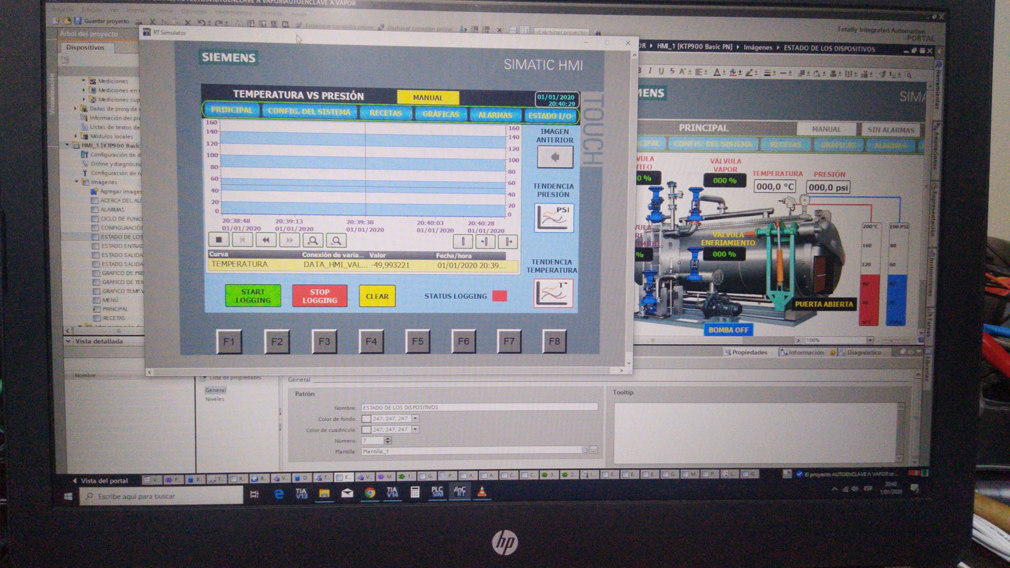Collapse the Imágenes tree folder

(x=76, y=182)
